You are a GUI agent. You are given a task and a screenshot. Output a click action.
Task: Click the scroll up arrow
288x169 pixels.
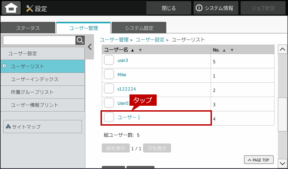point(282,49)
